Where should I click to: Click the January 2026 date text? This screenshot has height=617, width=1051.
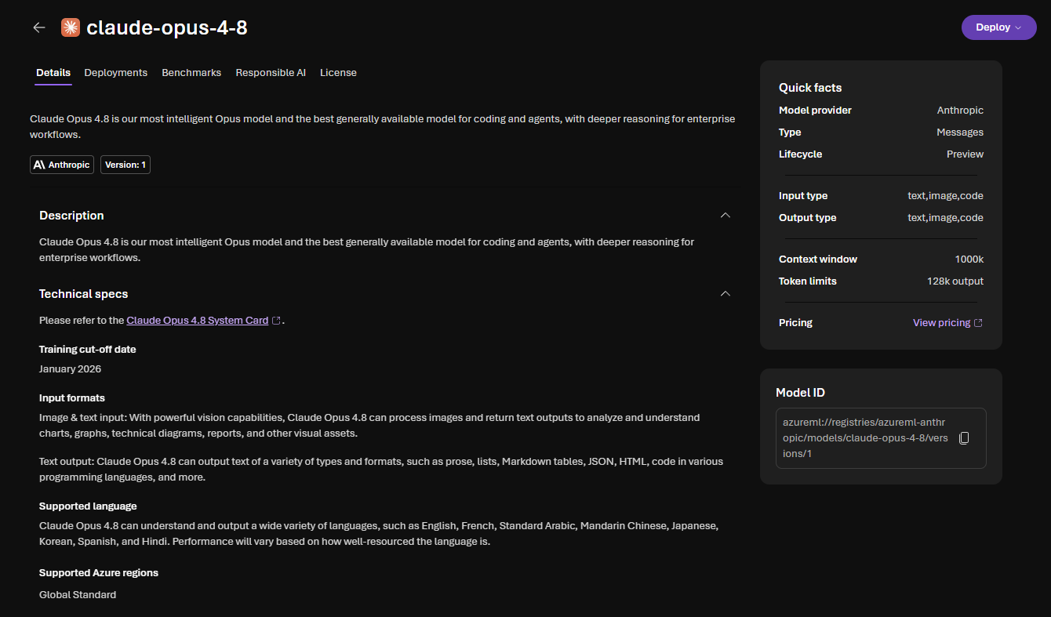pyautogui.click(x=70, y=369)
